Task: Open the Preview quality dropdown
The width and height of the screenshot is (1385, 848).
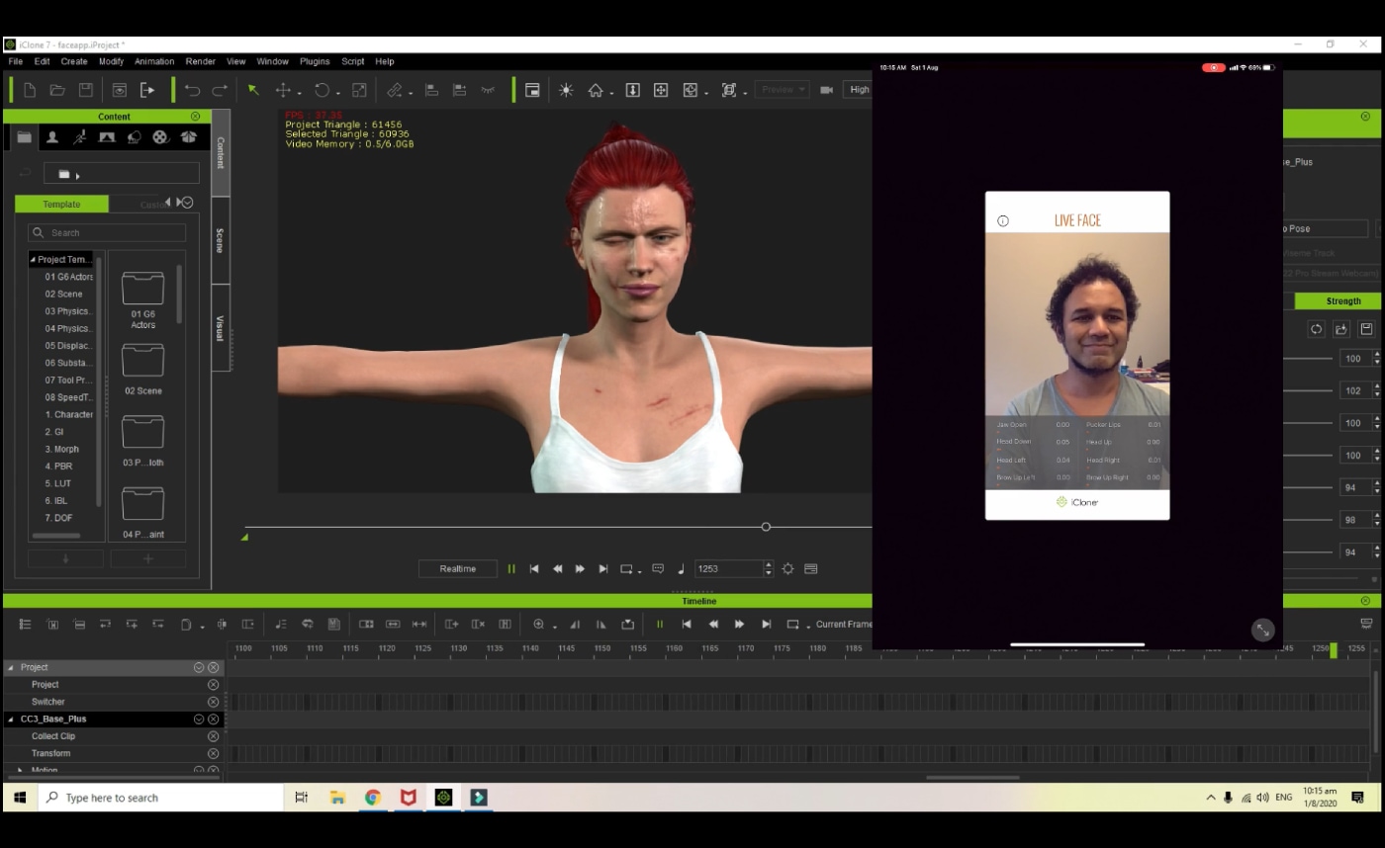Action: [x=782, y=90]
